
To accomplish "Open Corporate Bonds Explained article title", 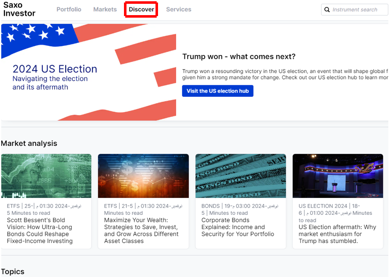I will click(x=238, y=227).
